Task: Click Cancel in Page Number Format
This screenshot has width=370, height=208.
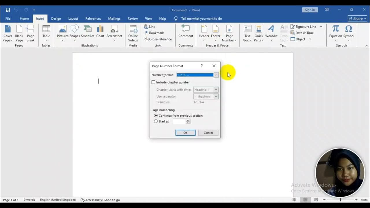Action: tap(208, 133)
